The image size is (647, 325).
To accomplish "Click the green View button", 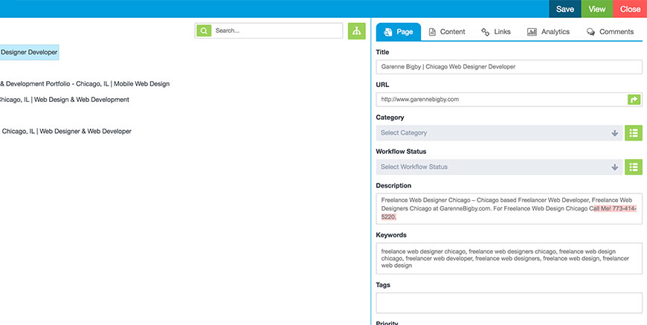I will click(596, 9).
